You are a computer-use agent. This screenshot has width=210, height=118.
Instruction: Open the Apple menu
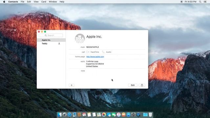[x=4, y=2]
